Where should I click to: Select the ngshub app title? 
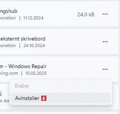click(9, 11)
